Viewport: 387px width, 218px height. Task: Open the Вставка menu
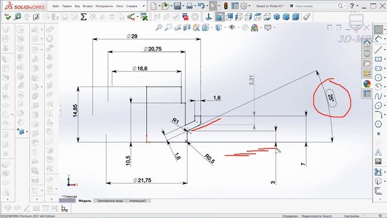click(x=87, y=6)
